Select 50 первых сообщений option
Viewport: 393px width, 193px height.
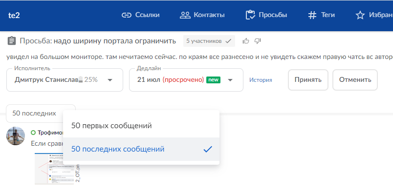point(141,126)
